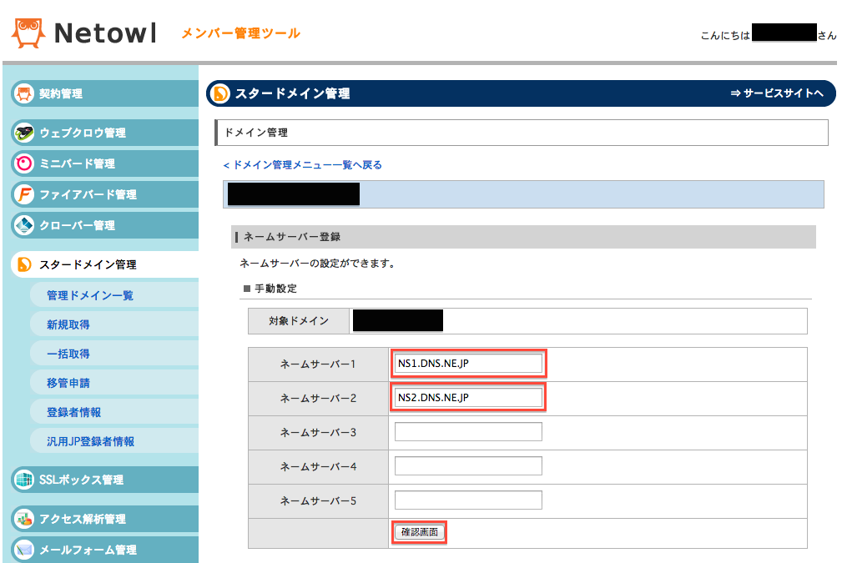
Task: Follow サービスサイトへ link
Action: point(776,93)
